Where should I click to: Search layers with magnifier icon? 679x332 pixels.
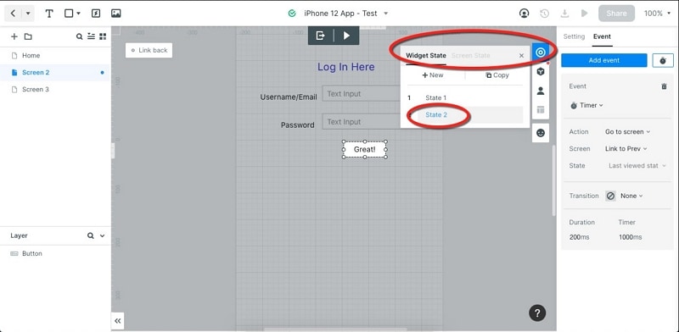91,235
